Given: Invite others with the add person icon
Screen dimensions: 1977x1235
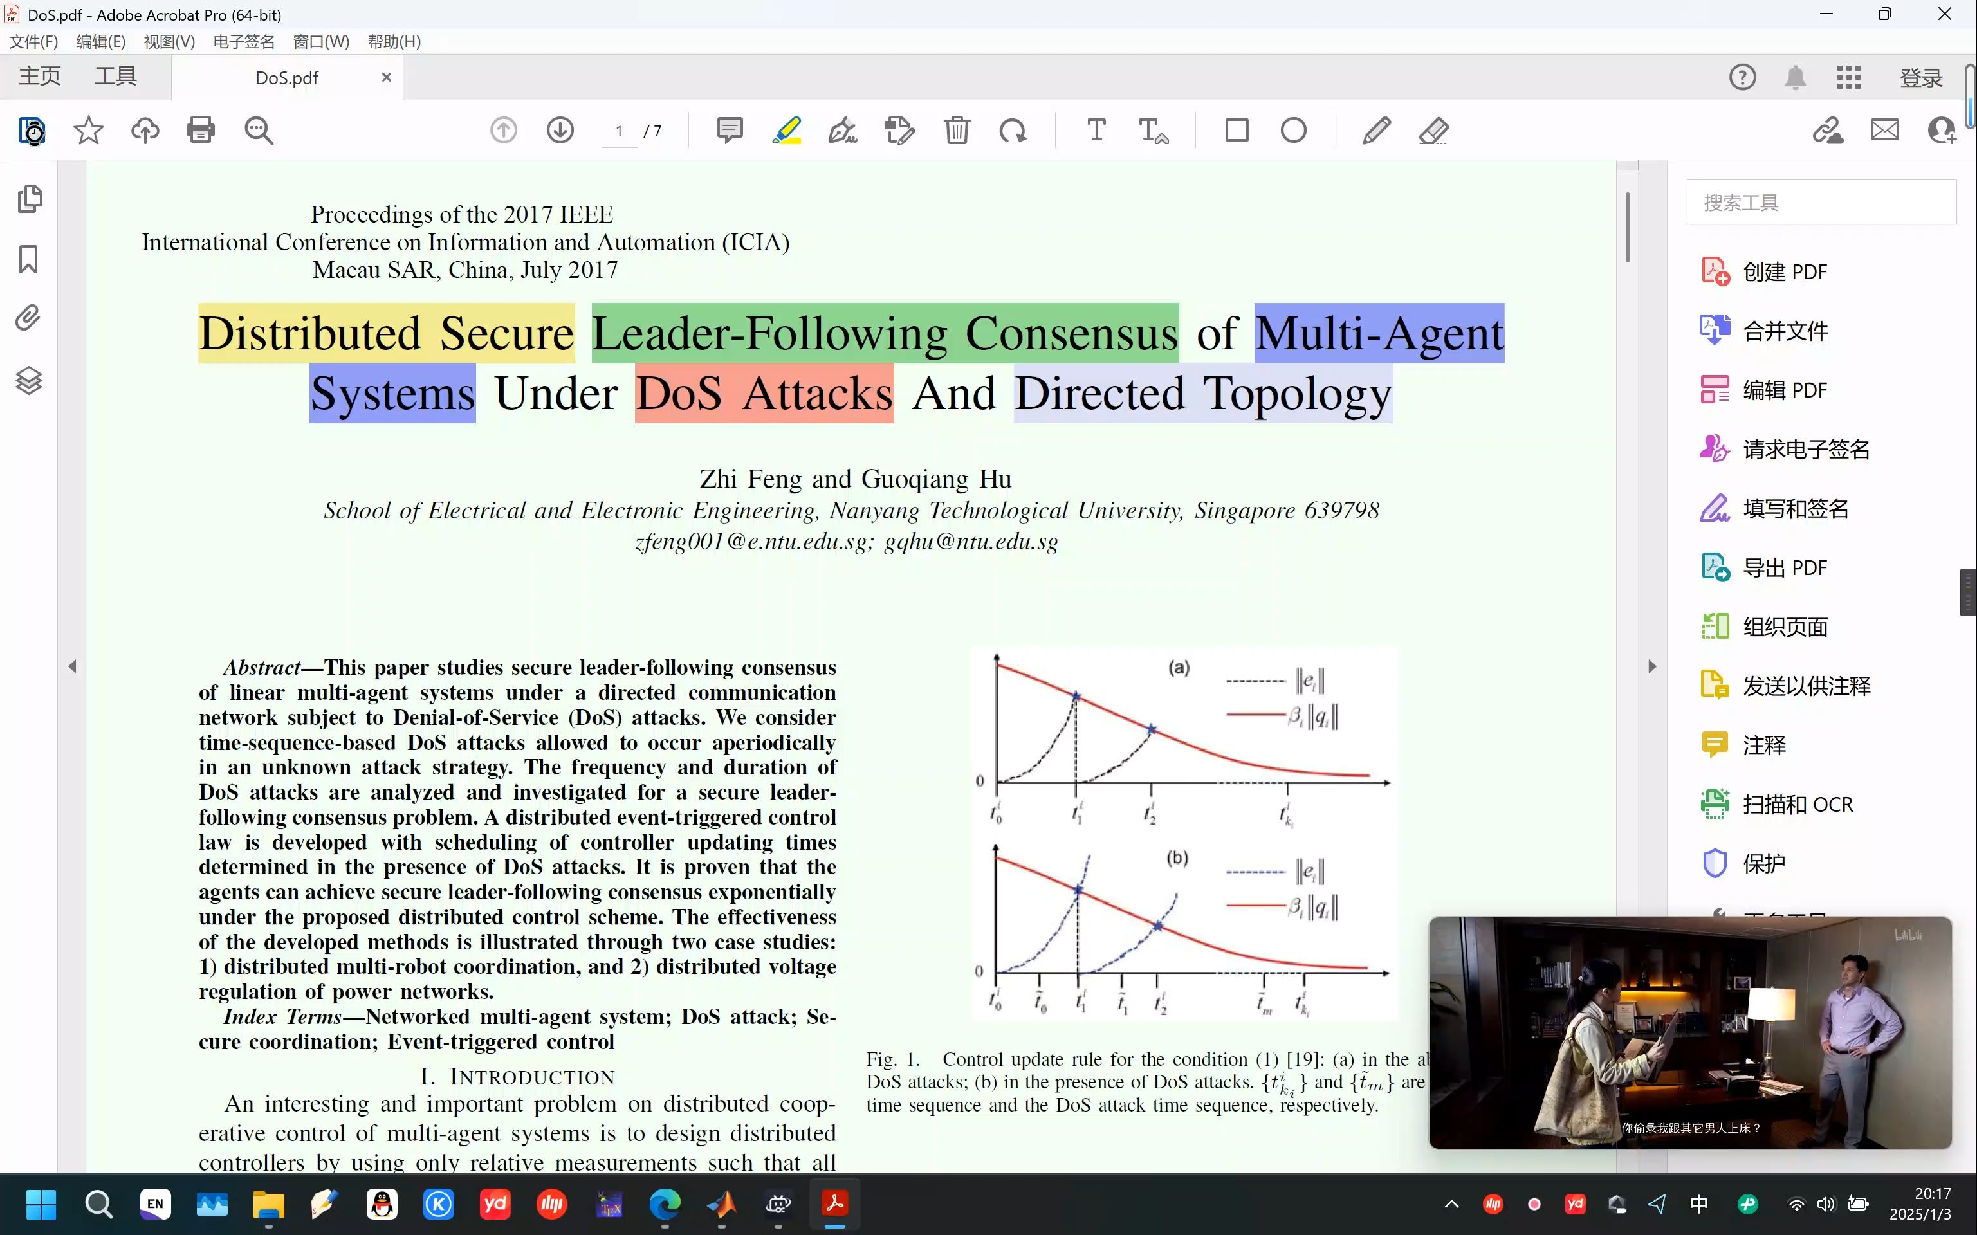Looking at the screenshot, I should pyautogui.click(x=1942, y=131).
